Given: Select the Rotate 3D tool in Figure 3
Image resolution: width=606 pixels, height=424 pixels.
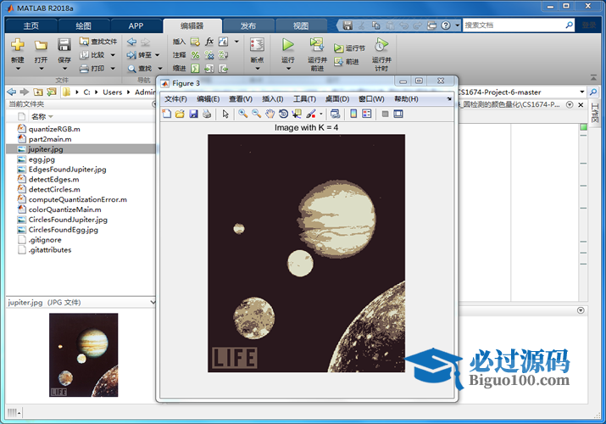Looking at the screenshot, I should click(283, 114).
